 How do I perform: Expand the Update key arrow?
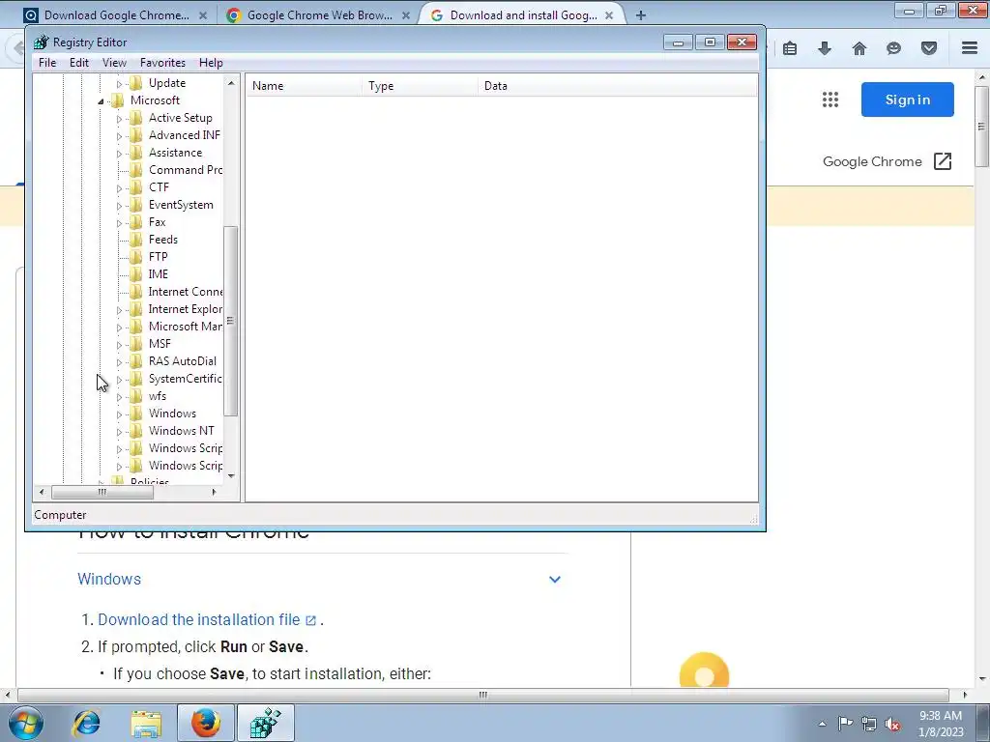[119, 83]
